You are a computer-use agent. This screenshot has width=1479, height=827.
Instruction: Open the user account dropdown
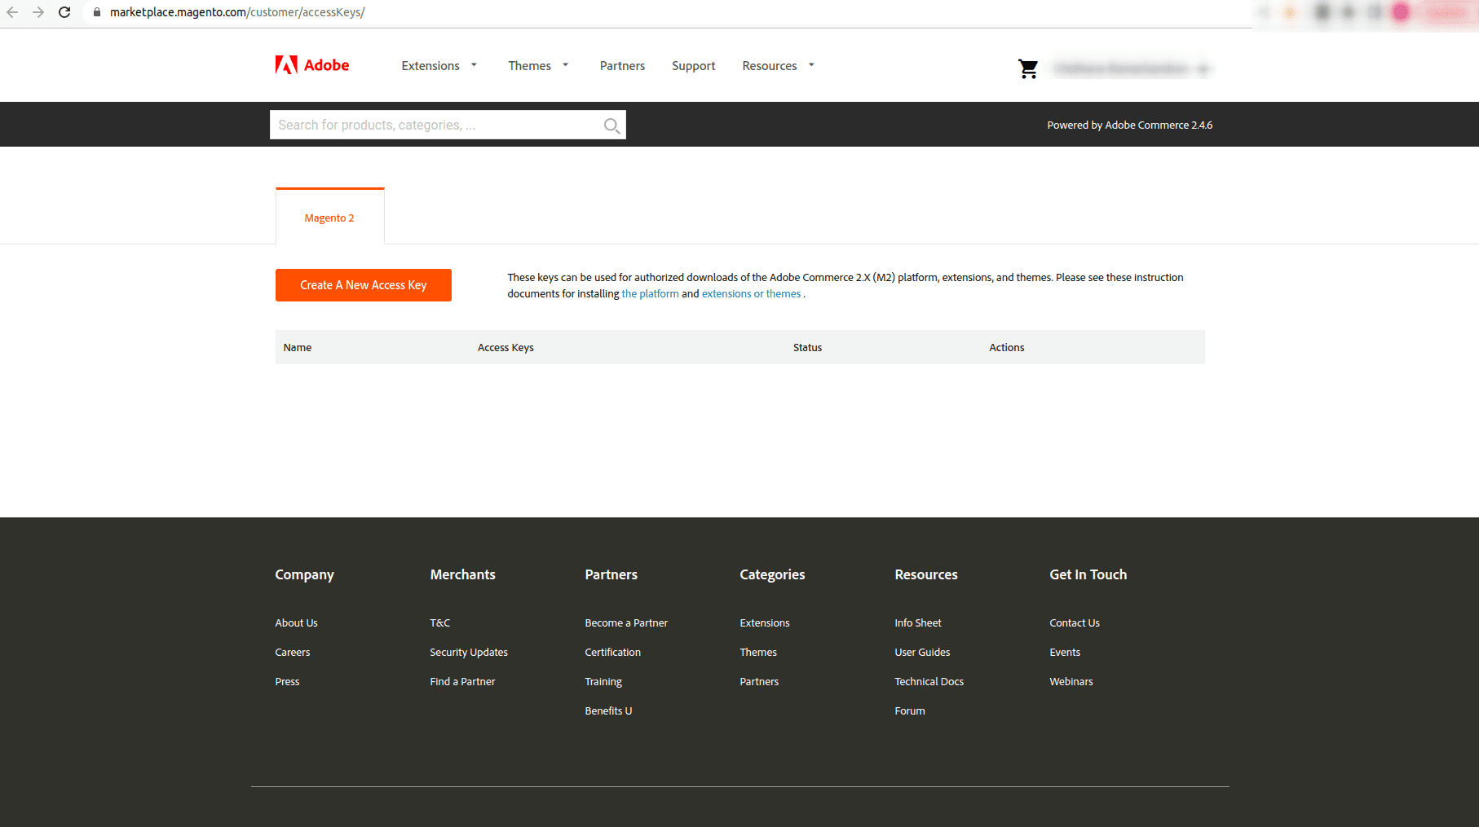pos(1131,69)
